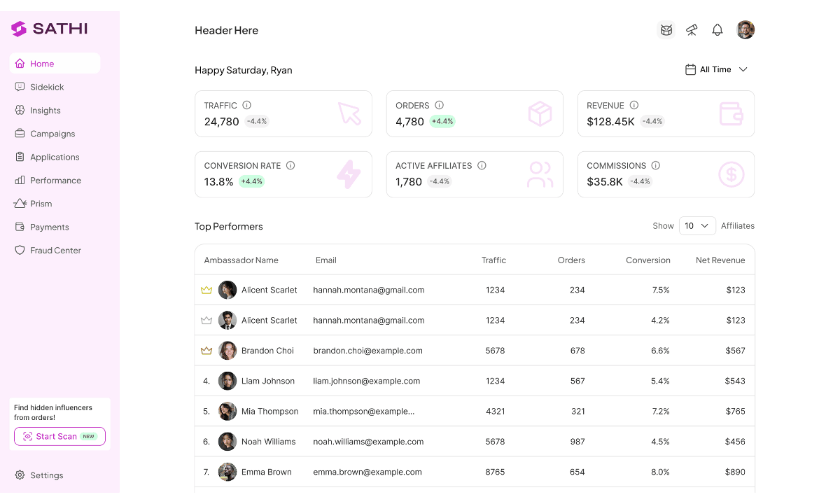Click Mia Thompson's name in the table
This screenshot has height=504, width=840.
(269, 412)
